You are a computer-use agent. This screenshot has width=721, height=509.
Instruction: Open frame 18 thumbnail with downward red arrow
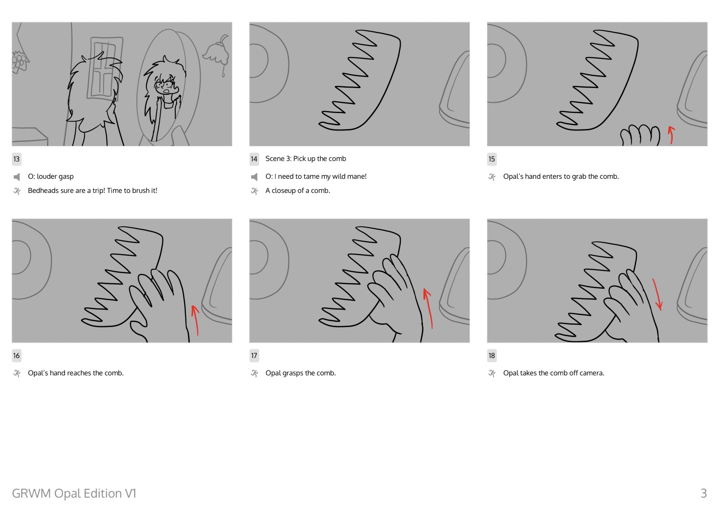[x=597, y=281]
